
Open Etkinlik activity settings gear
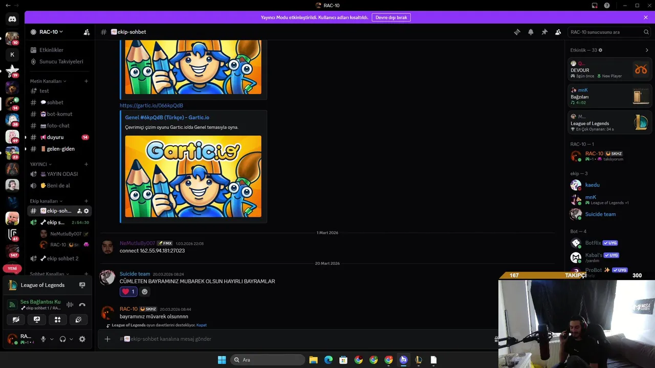pyautogui.click(x=600, y=50)
